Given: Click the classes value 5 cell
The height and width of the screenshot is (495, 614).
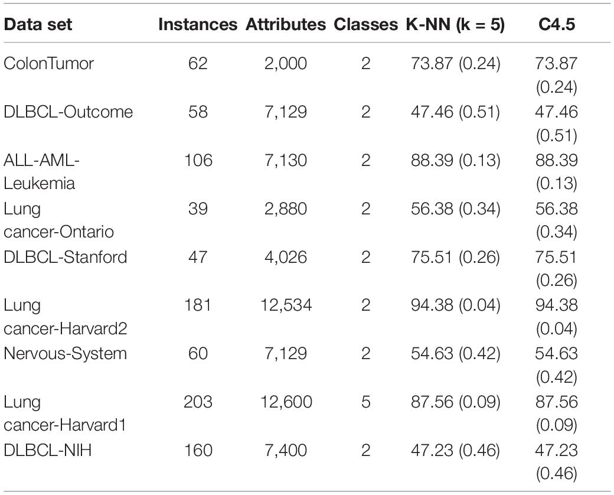Looking at the screenshot, I should 365,402.
